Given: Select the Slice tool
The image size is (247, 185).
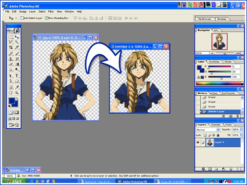Looking at the screenshot, I should tap(17, 47).
